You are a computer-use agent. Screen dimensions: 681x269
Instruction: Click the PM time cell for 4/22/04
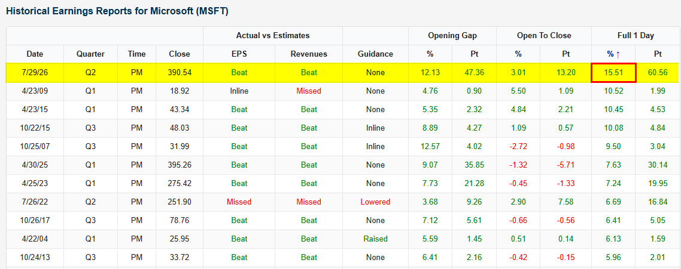(136, 239)
